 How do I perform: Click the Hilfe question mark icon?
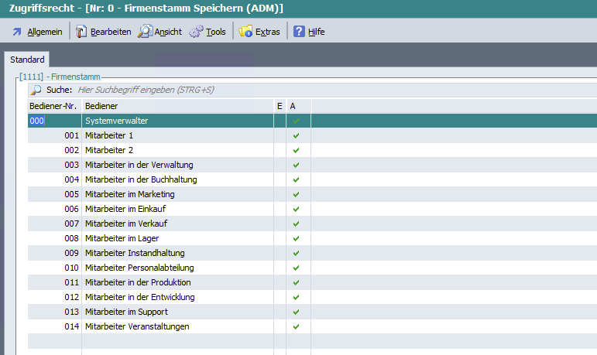[x=299, y=32]
